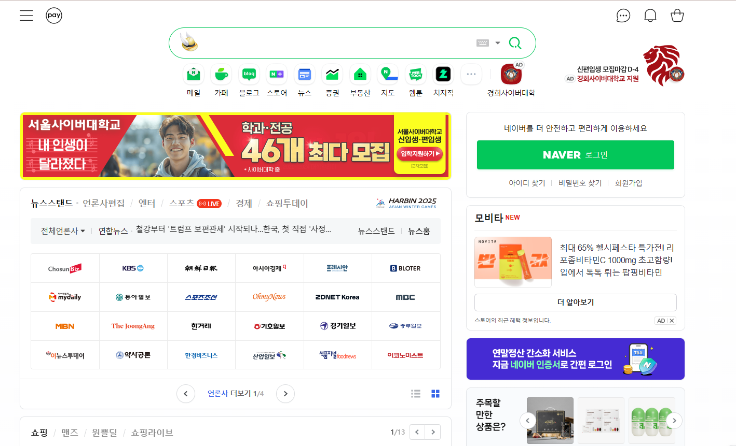Viewport: 736px width, 446px height.
Task: Open Naver Pay icon
Action: (54, 16)
